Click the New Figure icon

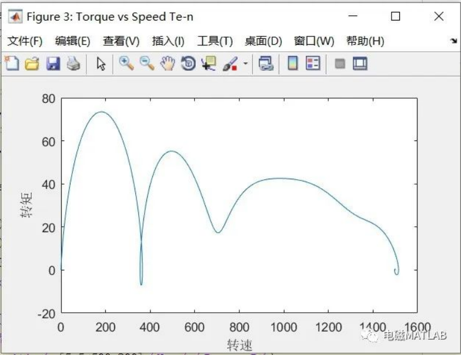click(x=12, y=63)
